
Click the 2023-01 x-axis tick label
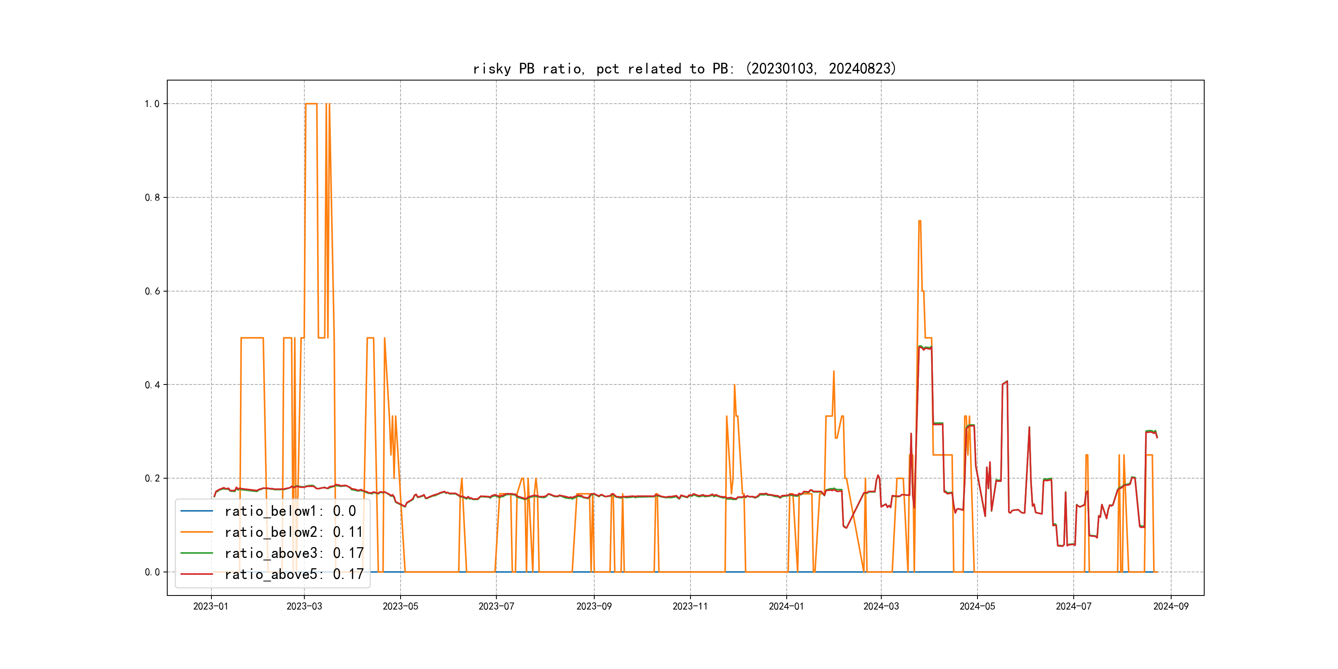(x=210, y=606)
